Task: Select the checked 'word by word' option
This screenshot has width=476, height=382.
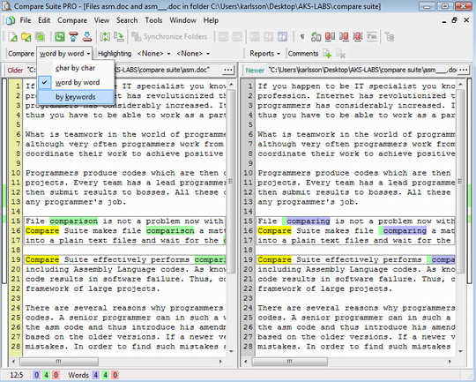Action: coord(76,82)
